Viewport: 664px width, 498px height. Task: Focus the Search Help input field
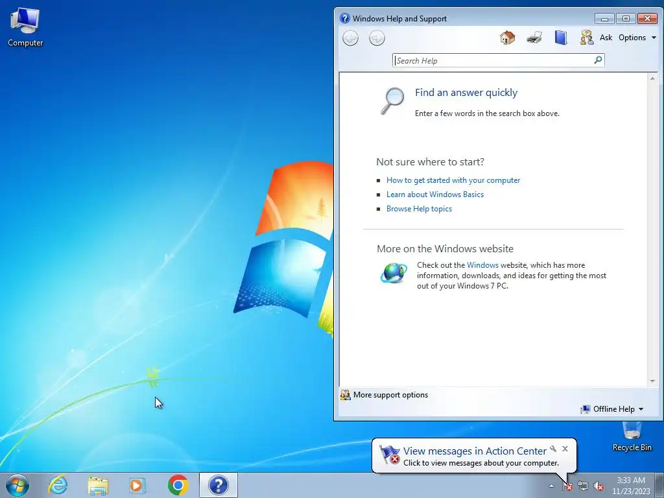point(493,60)
